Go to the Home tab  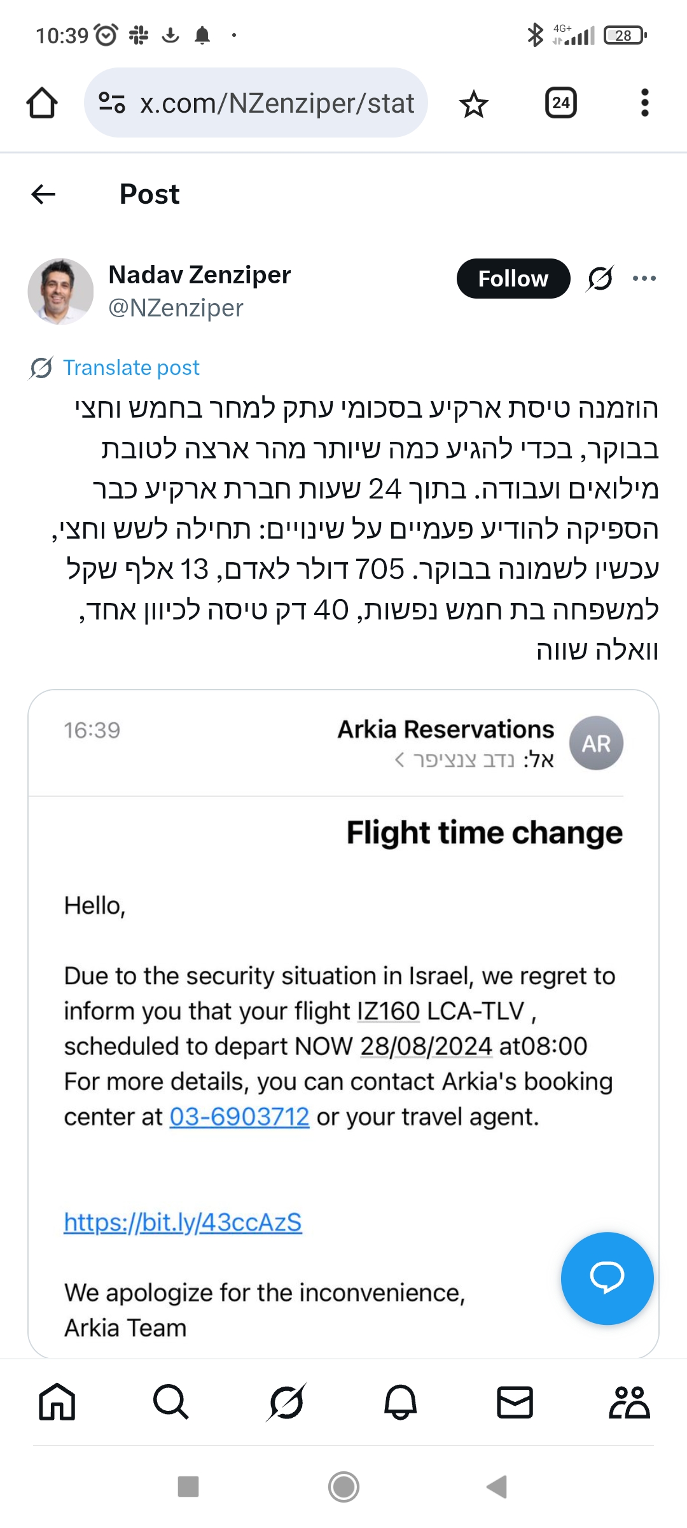click(x=57, y=1402)
